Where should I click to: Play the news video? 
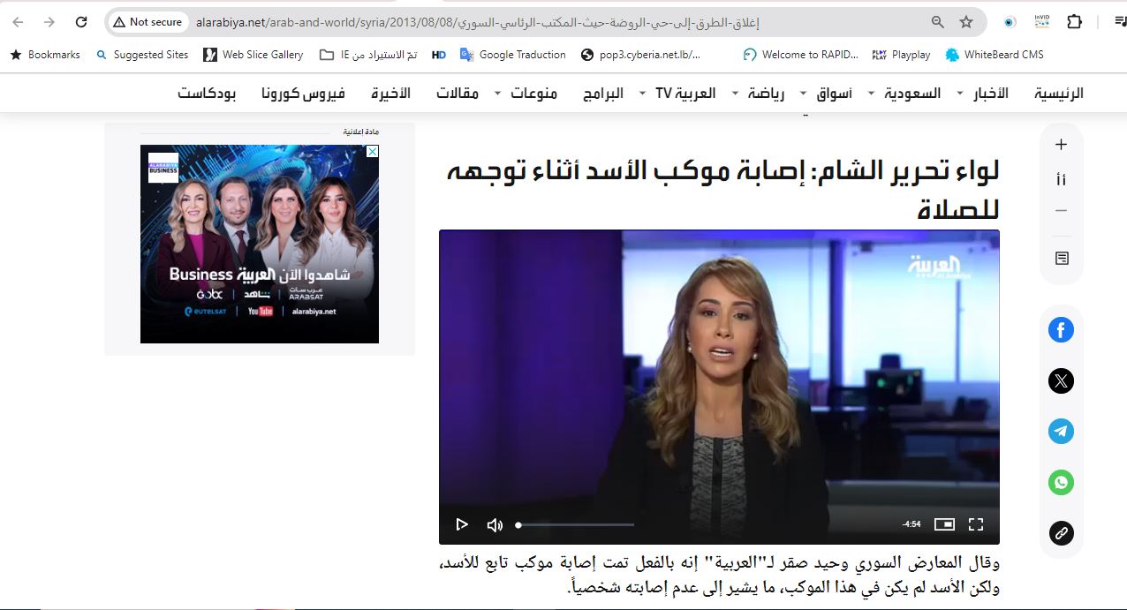coord(461,524)
